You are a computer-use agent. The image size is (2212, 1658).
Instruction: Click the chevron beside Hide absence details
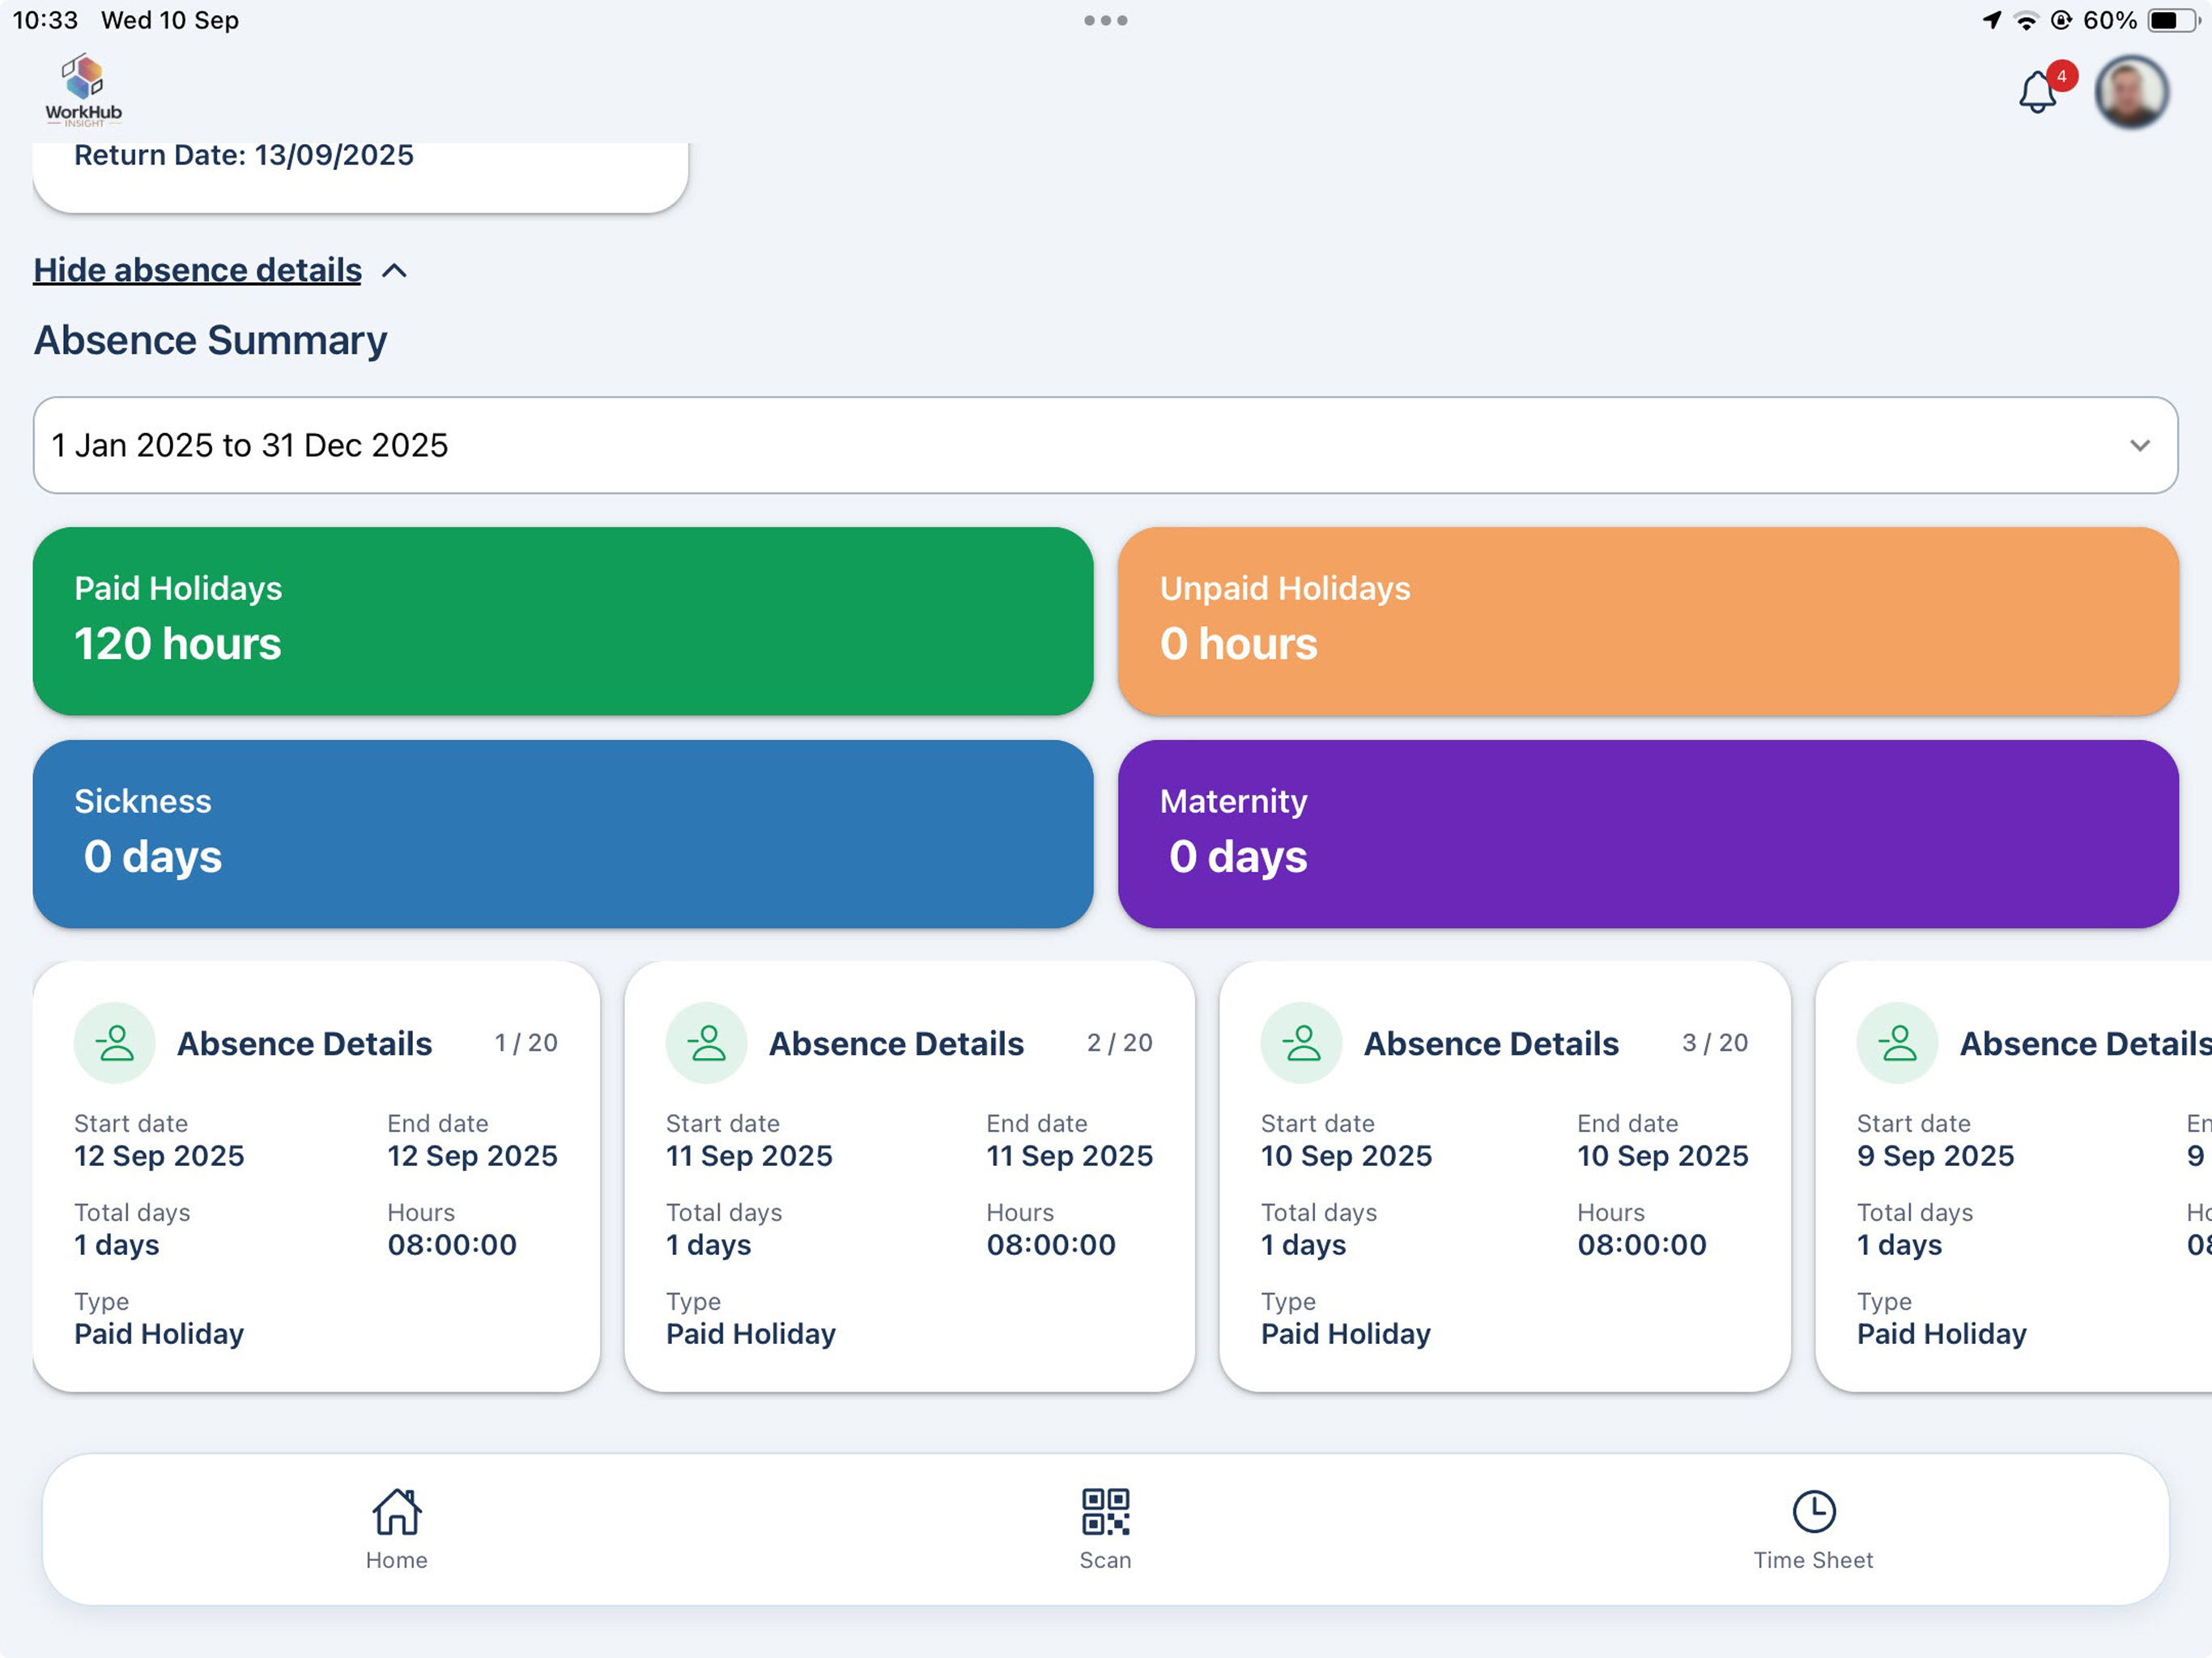point(395,271)
